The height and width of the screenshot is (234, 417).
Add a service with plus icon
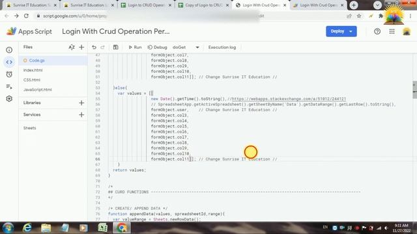click(x=81, y=114)
